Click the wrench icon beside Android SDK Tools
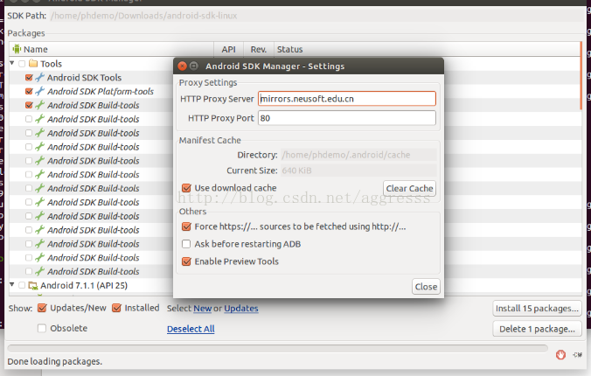Screen dimensions: 591x376 [x=39, y=77]
